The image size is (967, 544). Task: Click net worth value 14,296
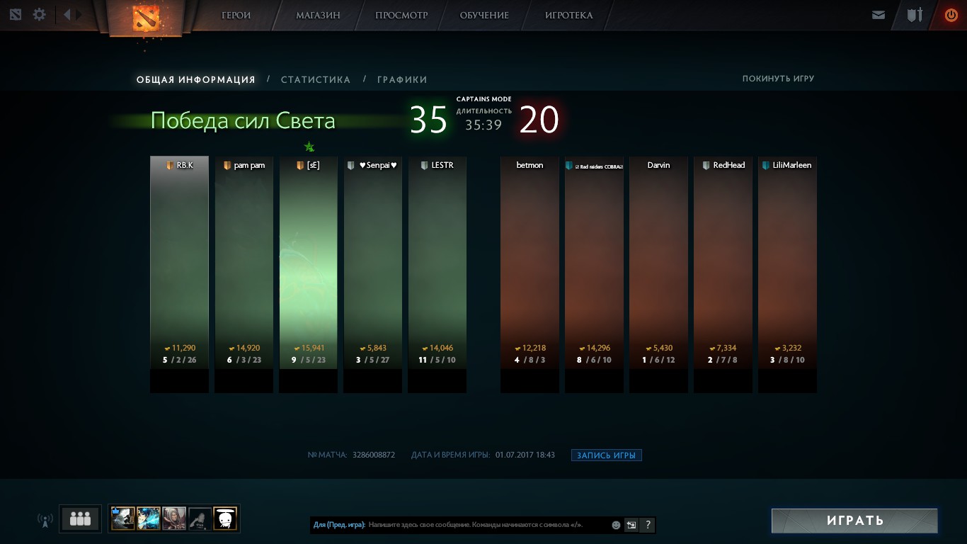598,348
